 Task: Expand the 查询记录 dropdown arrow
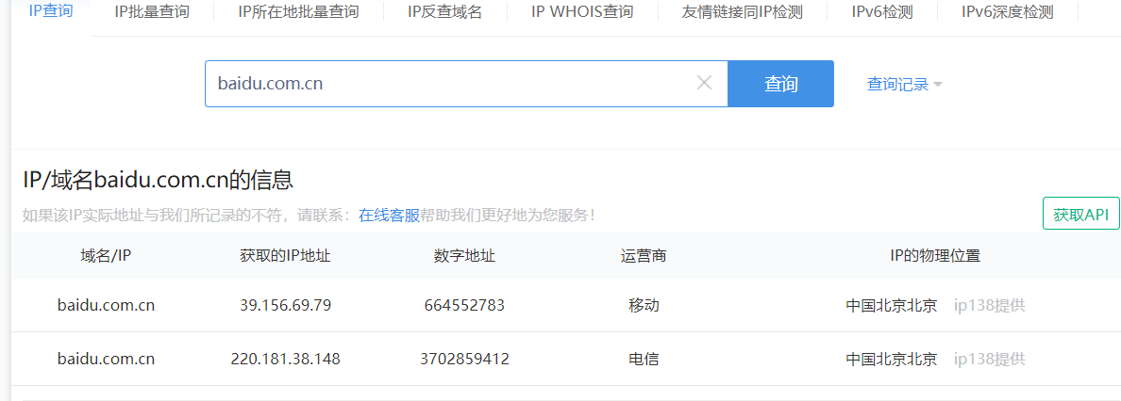938,85
